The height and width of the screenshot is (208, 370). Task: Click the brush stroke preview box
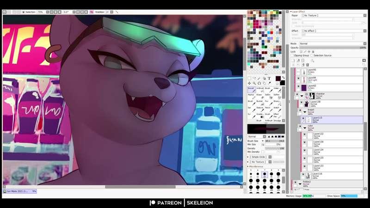pos(266,129)
